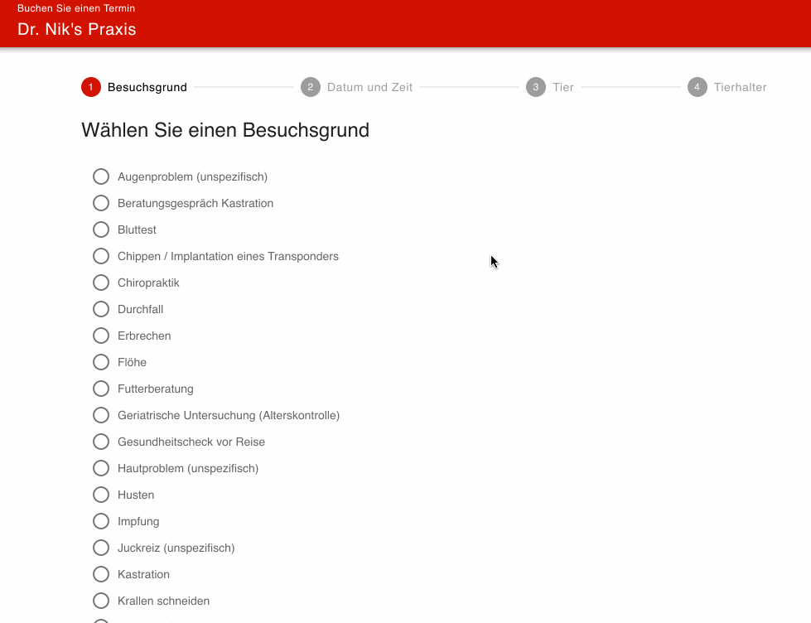Select the Chiropraktik option
811x623 pixels.
click(x=100, y=283)
